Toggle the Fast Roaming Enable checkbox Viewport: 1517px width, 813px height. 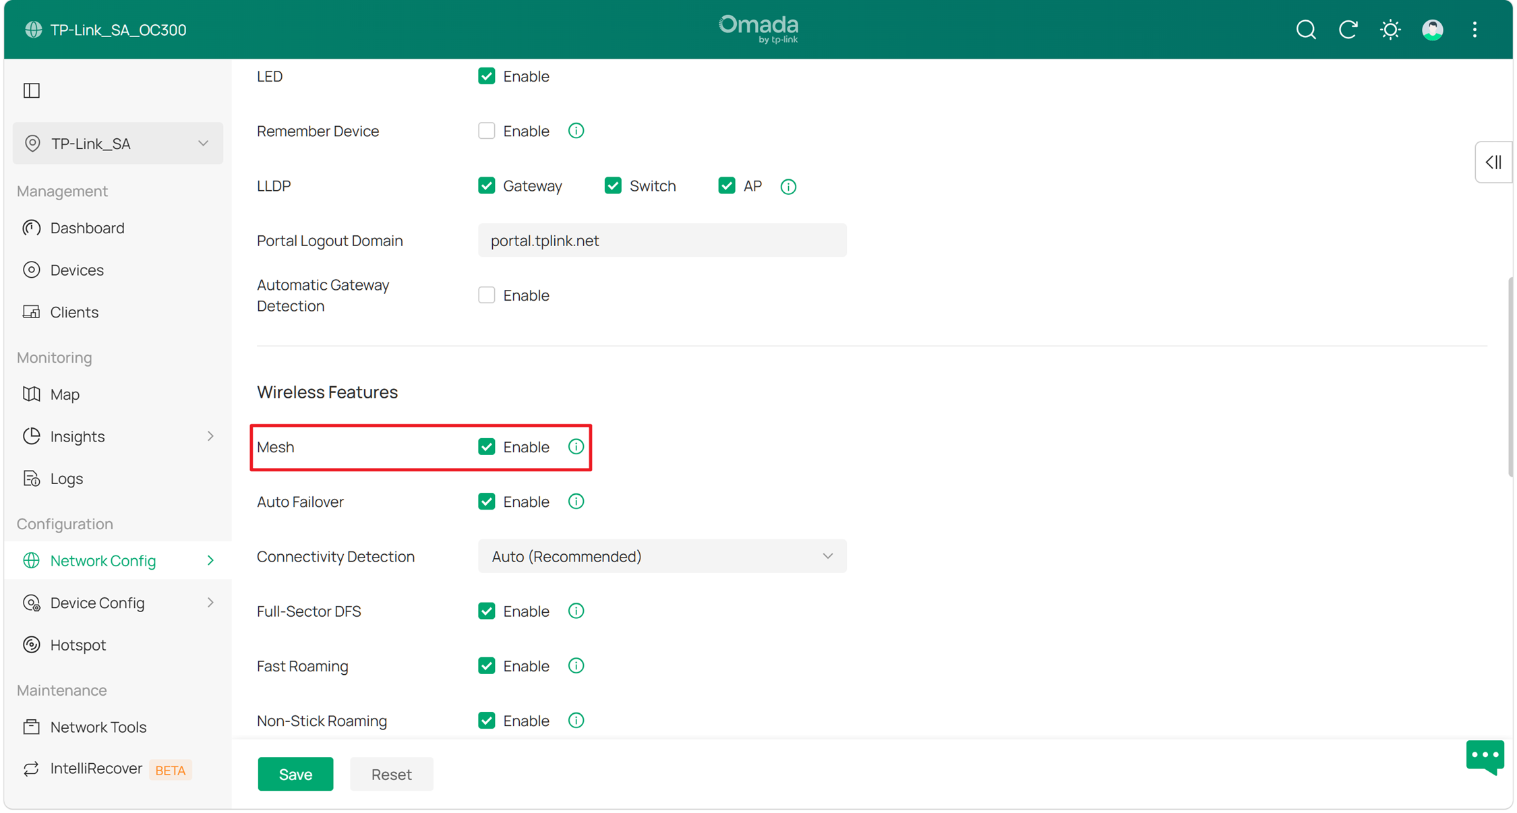[x=487, y=666]
